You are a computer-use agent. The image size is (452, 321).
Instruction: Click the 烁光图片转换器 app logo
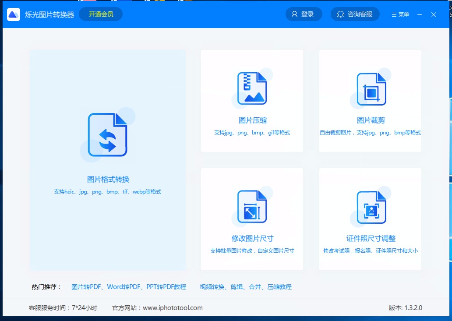(x=13, y=14)
